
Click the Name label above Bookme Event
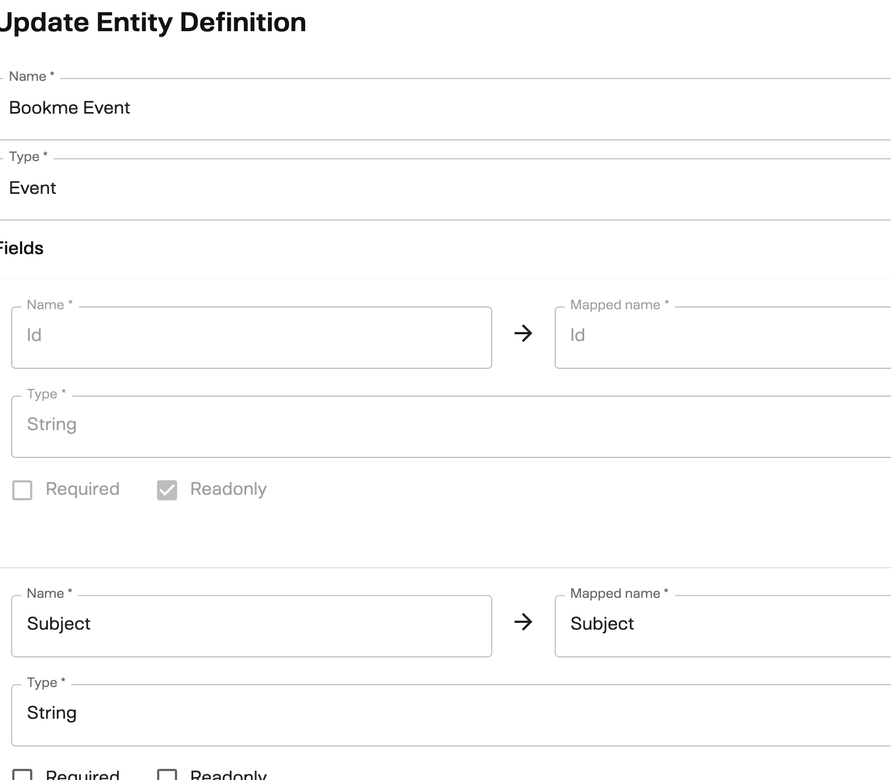point(29,76)
